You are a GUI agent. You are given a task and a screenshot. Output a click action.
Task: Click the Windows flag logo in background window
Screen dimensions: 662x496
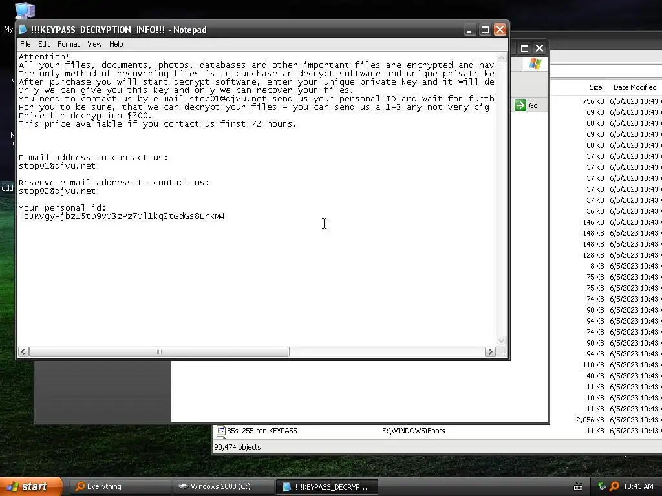pyautogui.click(x=535, y=64)
